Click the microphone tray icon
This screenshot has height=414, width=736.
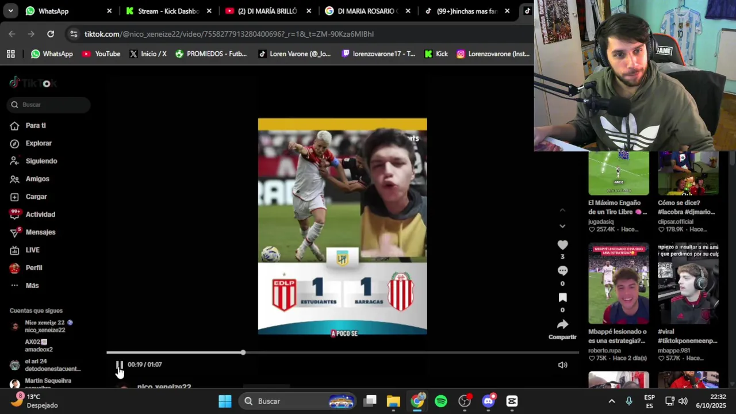pyautogui.click(x=629, y=401)
